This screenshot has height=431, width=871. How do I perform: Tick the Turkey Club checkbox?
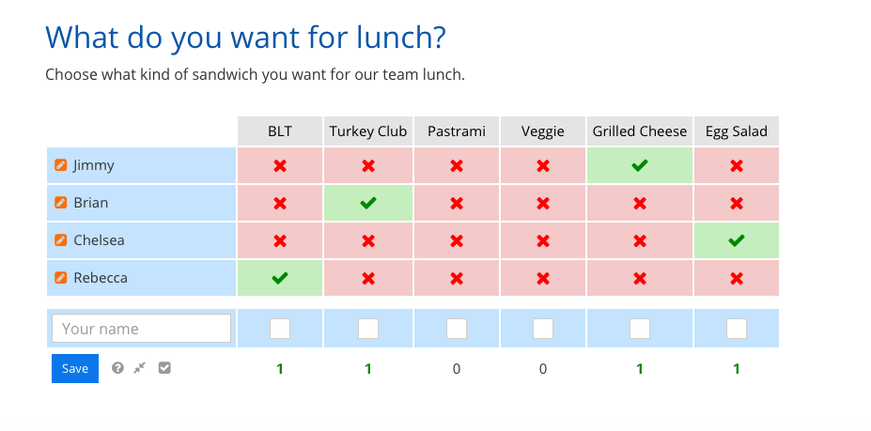coord(368,329)
